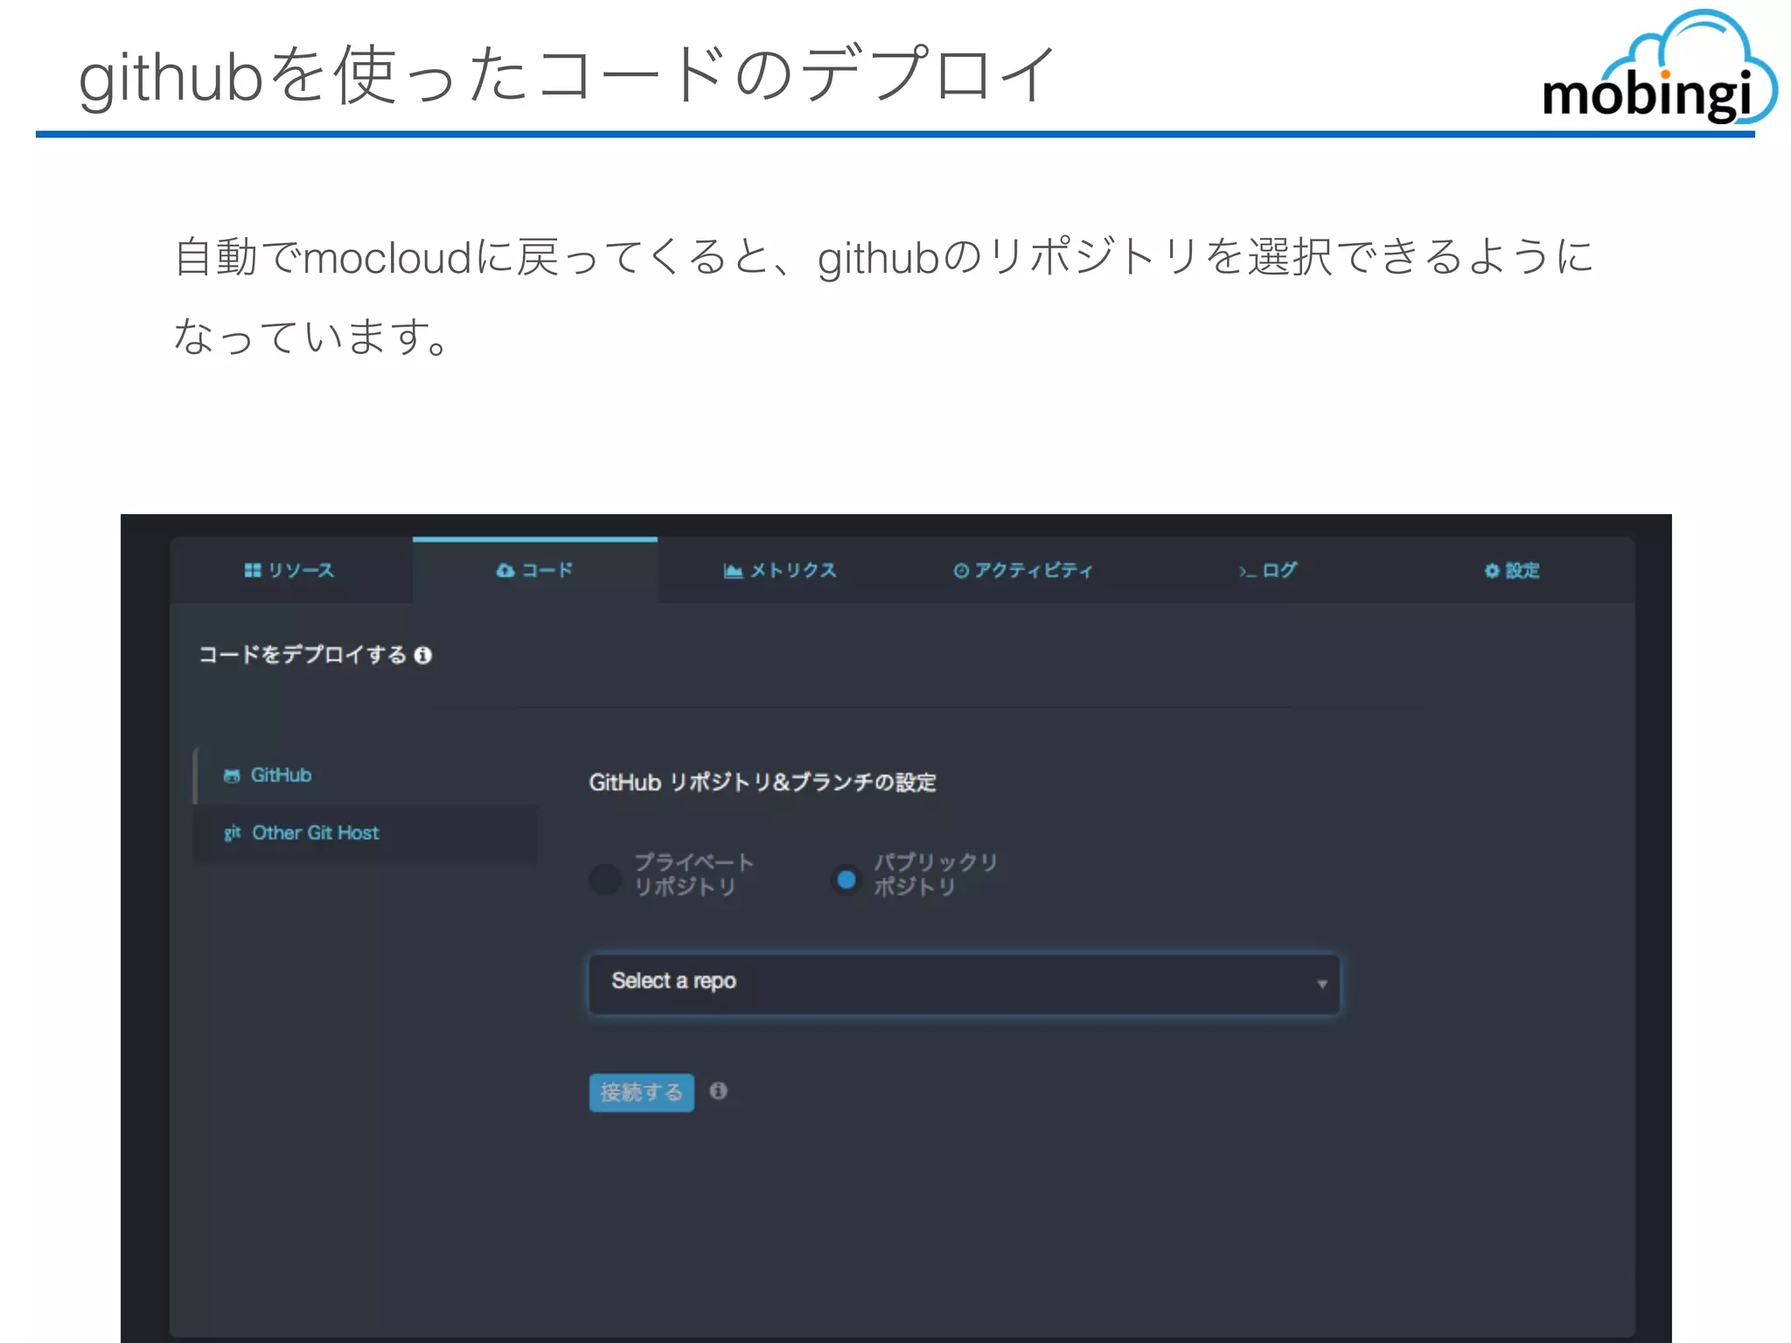Choose the パブリックリポジトリ radio button
This screenshot has width=1791, height=1343.
point(847,879)
